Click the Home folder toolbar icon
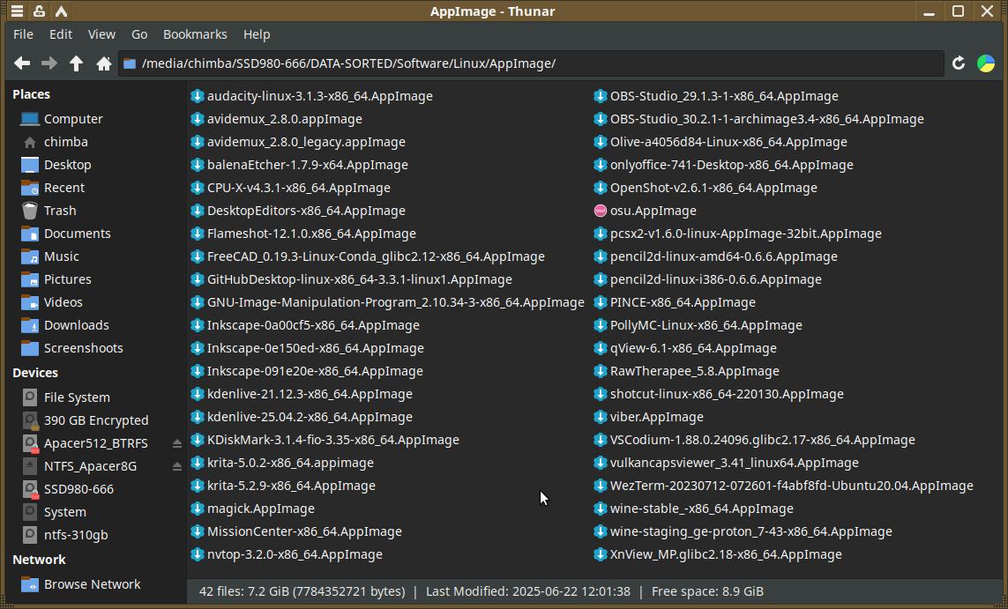This screenshot has width=1008, height=609. point(104,63)
